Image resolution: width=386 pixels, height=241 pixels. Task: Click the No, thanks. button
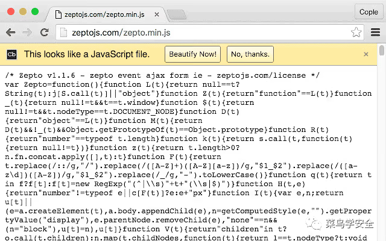pyautogui.click(x=250, y=54)
